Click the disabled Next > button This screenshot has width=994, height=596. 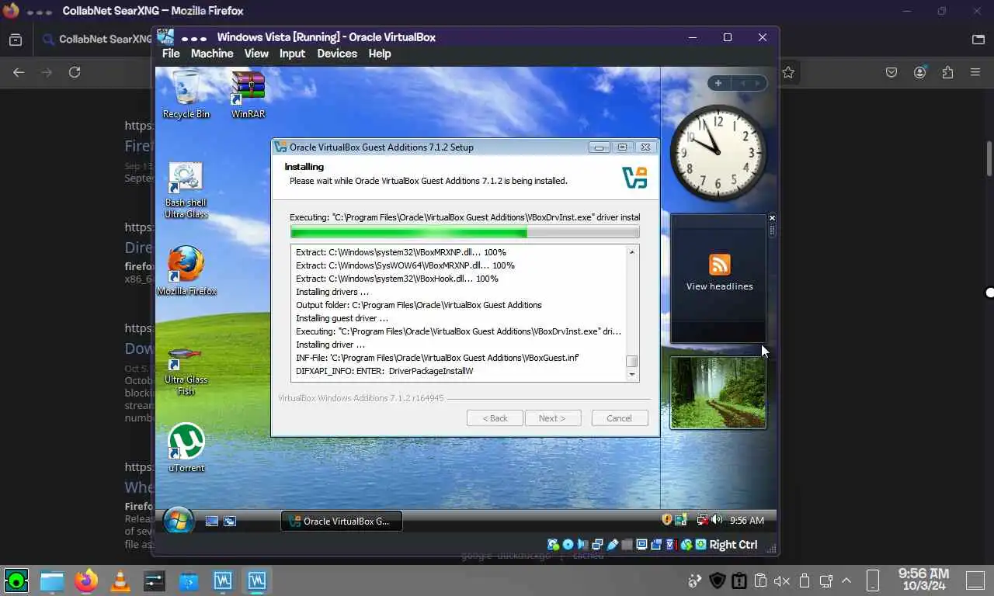pos(552,418)
